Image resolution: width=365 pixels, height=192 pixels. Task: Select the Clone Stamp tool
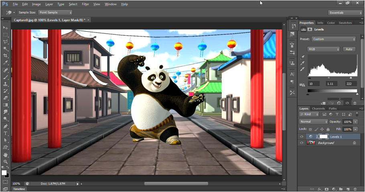click(x=5, y=84)
